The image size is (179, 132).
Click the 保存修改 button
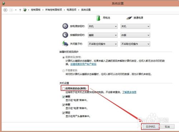point(150,127)
